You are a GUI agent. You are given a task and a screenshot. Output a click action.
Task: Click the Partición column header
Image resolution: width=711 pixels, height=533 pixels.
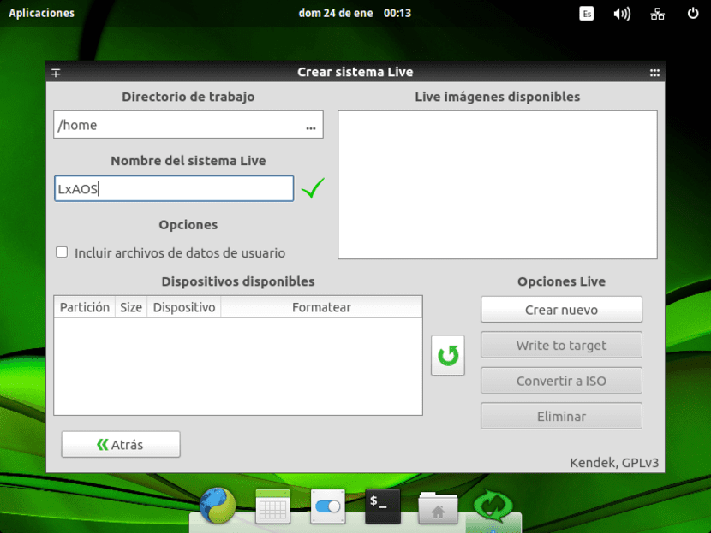tap(85, 307)
